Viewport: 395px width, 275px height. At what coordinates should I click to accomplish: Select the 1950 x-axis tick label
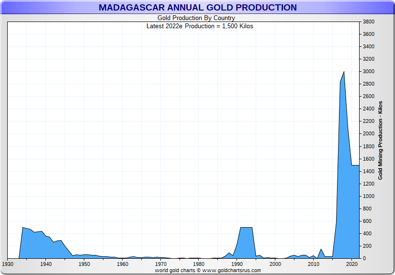(84, 264)
